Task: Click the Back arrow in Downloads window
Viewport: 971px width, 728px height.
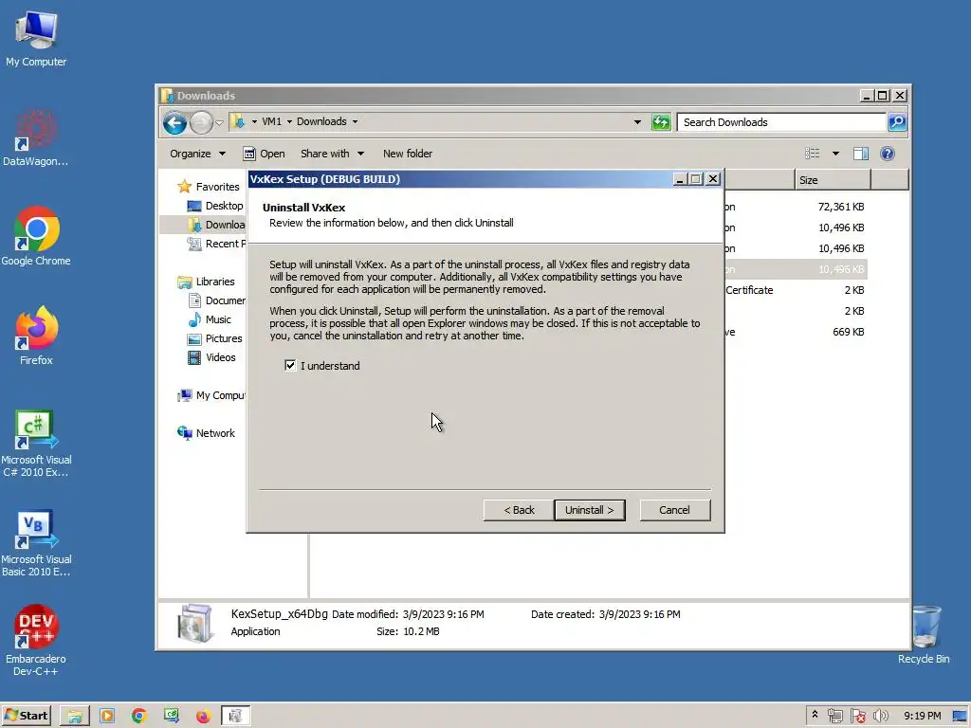Action: click(x=174, y=122)
